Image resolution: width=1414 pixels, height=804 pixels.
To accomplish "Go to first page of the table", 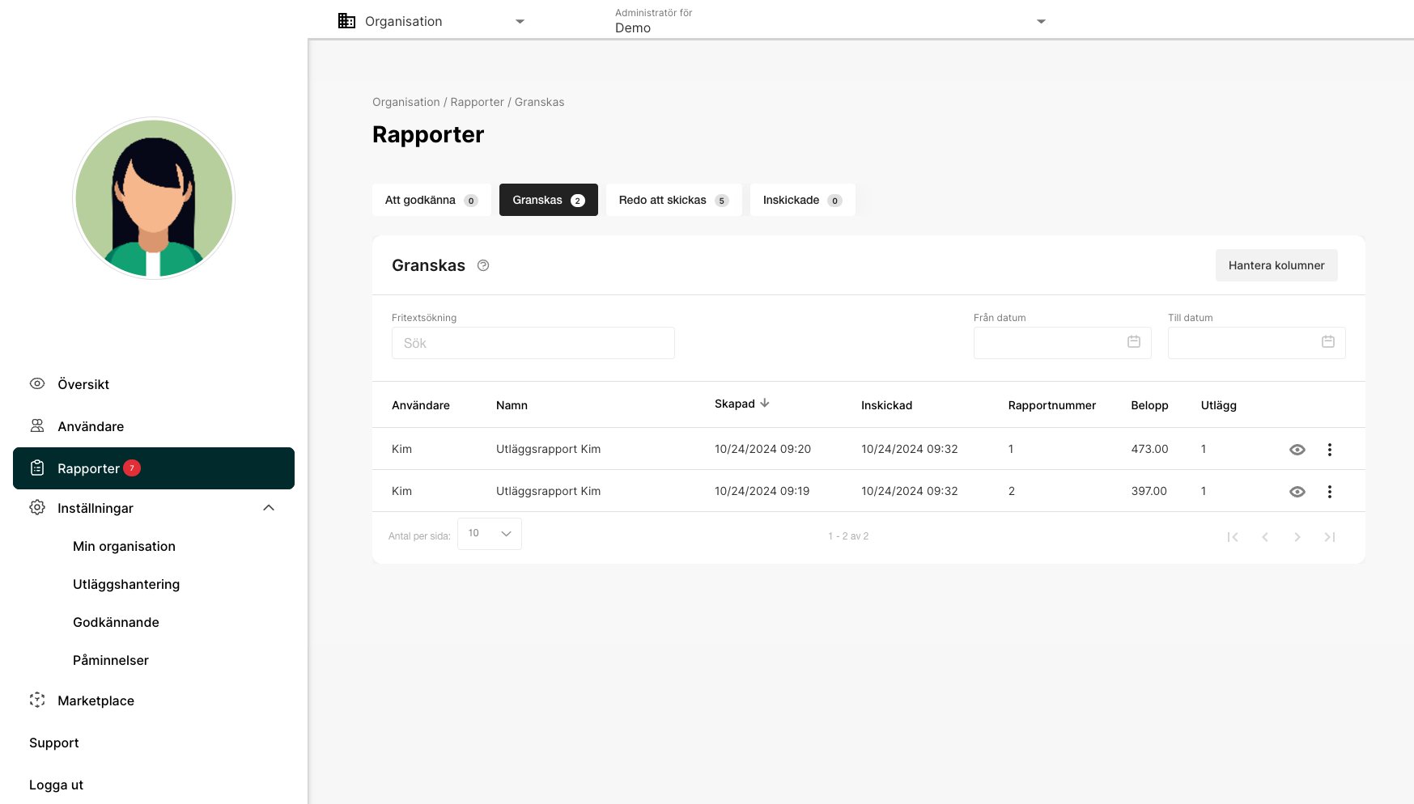I will click(x=1233, y=537).
